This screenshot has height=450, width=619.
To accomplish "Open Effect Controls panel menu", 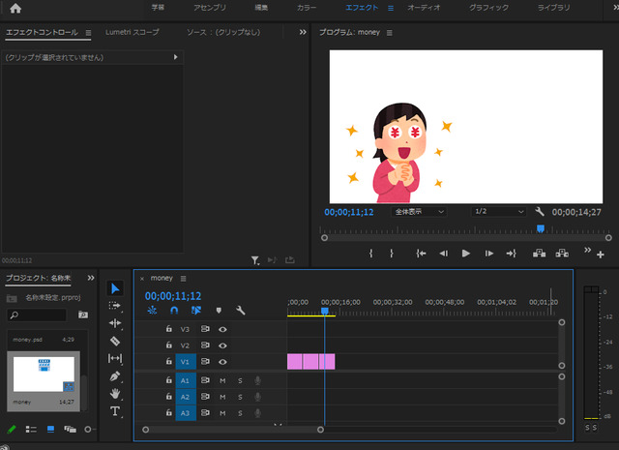I will (88, 33).
